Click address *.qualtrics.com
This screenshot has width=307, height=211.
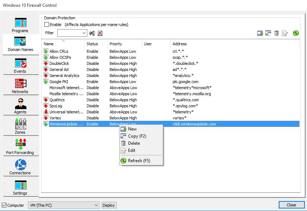click(186, 100)
